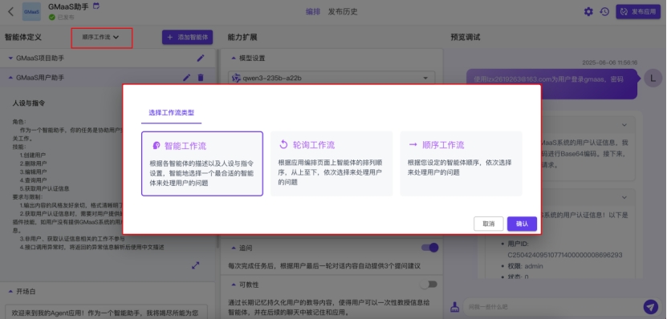Click the 已发布 status indicator
Viewport: 667px width, 319px height.
tap(61, 18)
